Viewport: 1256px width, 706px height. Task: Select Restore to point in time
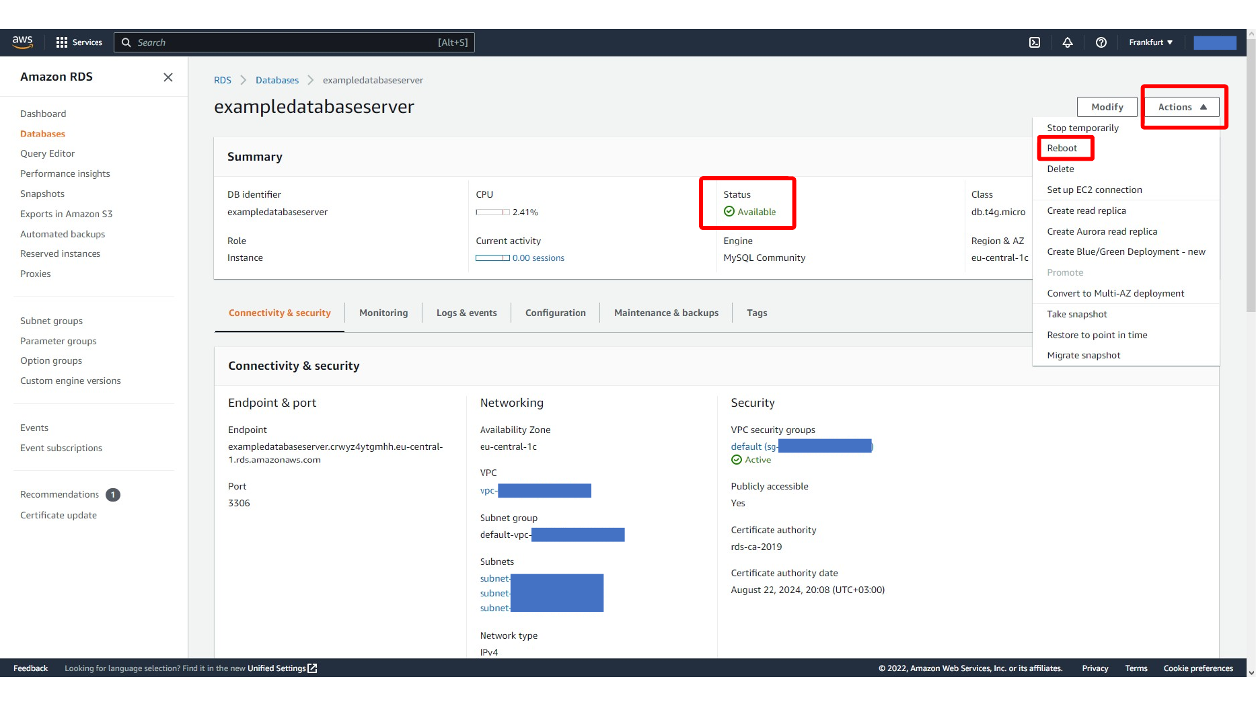(x=1097, y=335)
